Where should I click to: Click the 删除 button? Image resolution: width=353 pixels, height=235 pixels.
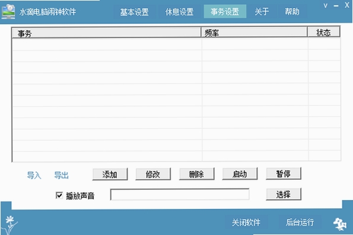196,174
